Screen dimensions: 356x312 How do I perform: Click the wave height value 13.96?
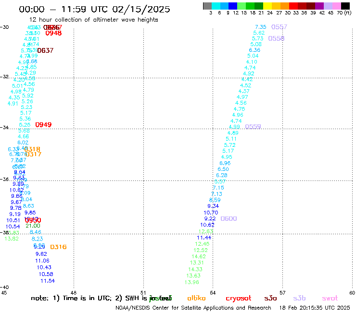[x=192, y=282]
